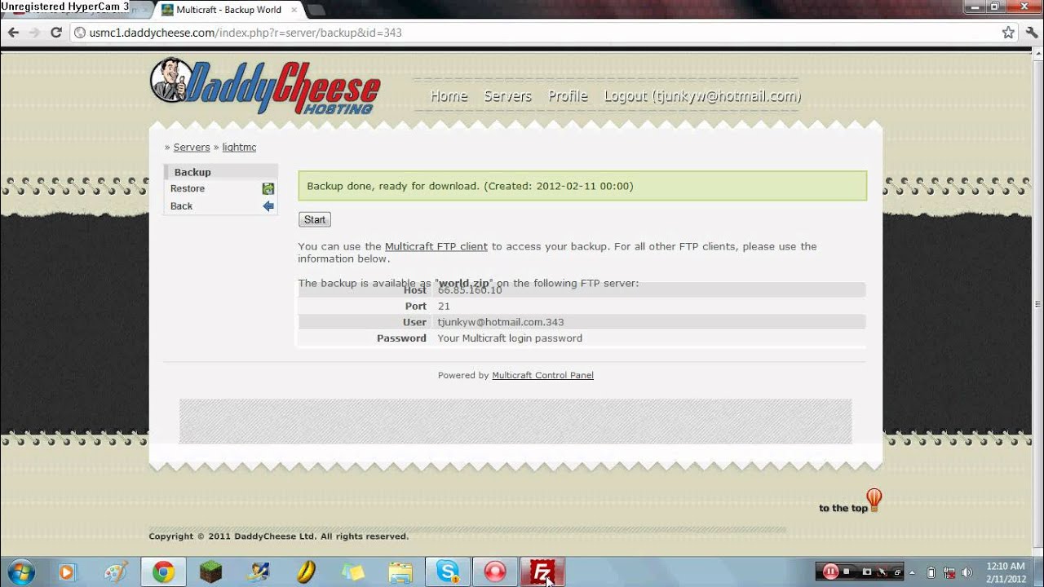The image size is (1044, 587).
Task: Click the Copyright 2011 DaddyCheese Ltd text
Action: (x=279, y=536)
